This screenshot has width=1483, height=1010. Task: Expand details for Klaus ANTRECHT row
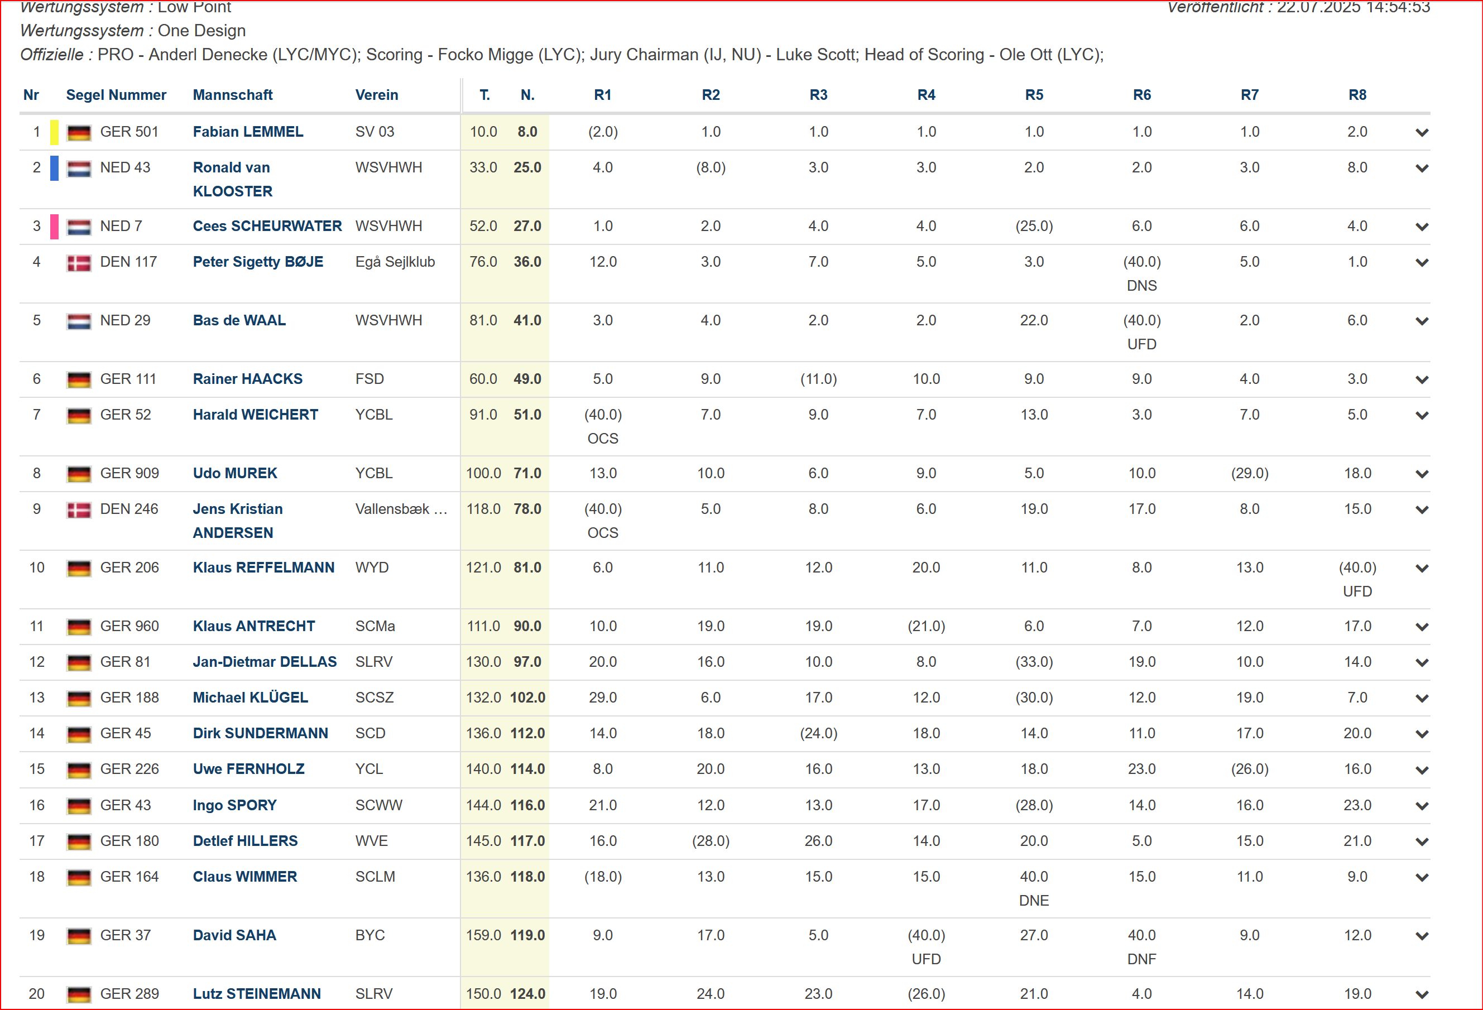1421,628
